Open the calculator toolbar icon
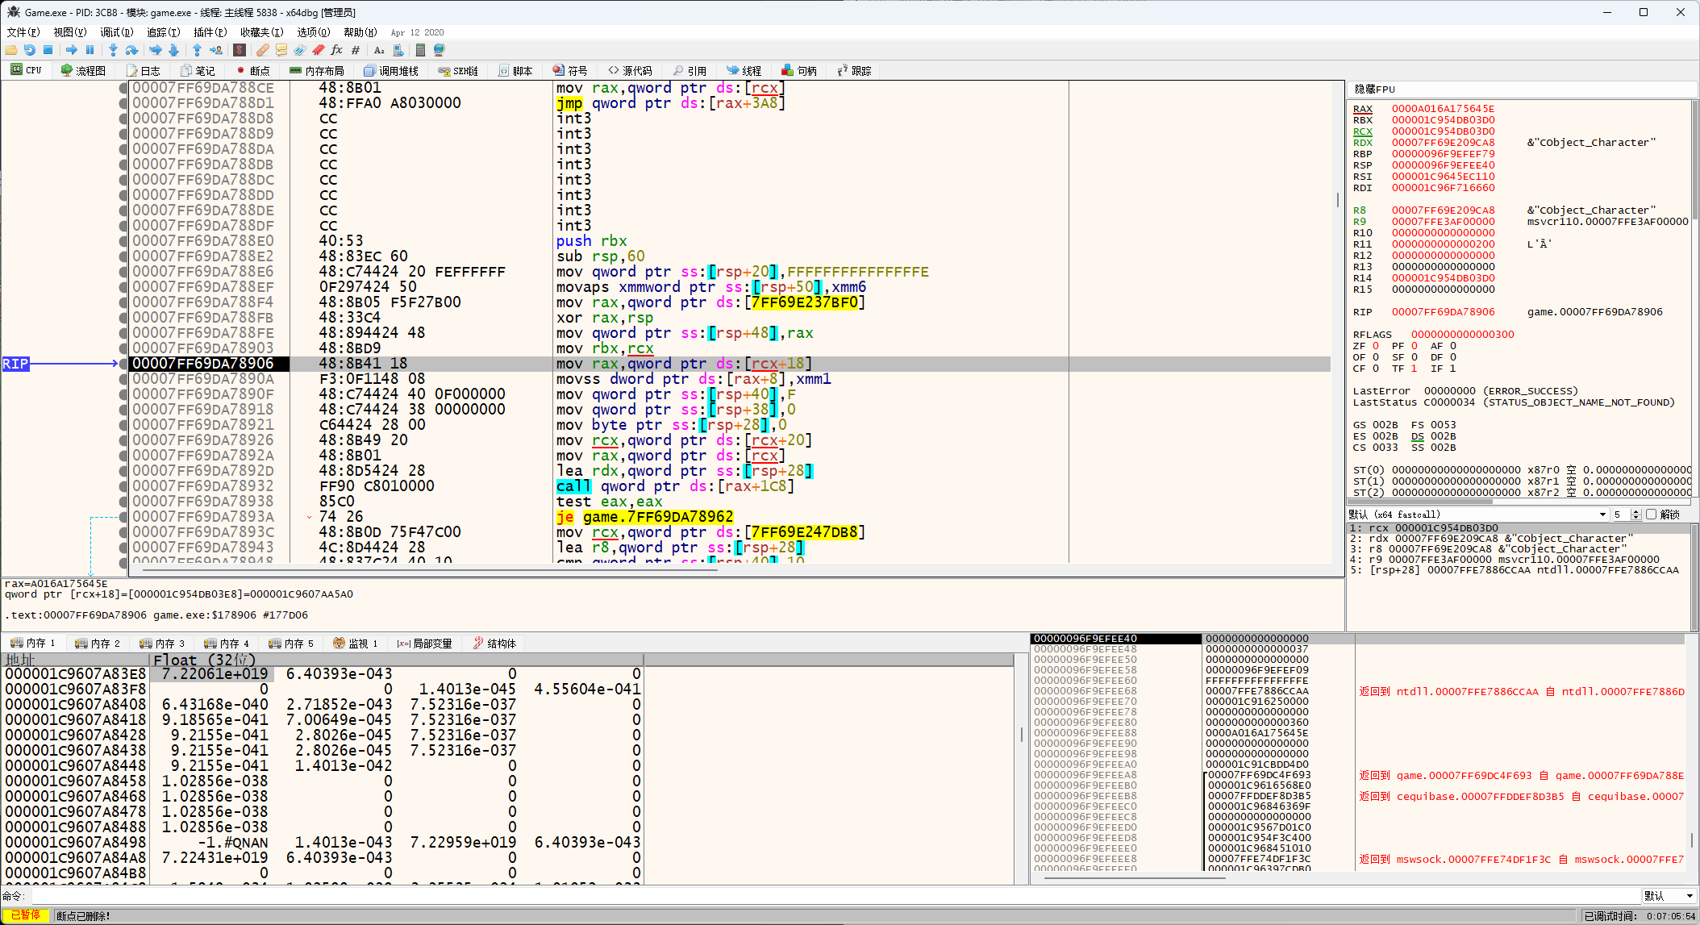The height and width of the screenshot is (925, 1700). point(420,50)
